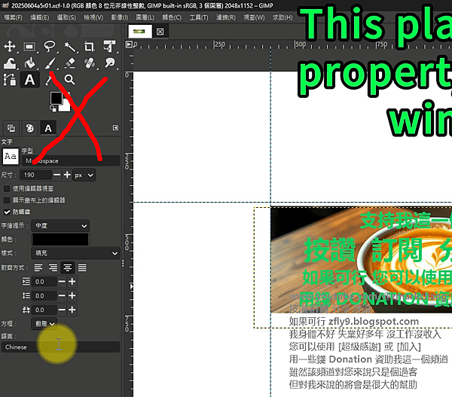This screenshot has width=452, height=397.
Task: Open the 視窗(W) menu
Action: tap(254, 17)
